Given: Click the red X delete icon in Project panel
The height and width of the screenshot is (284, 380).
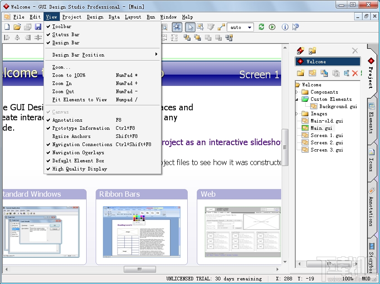Looking at the screenshot, I should 355,73.
